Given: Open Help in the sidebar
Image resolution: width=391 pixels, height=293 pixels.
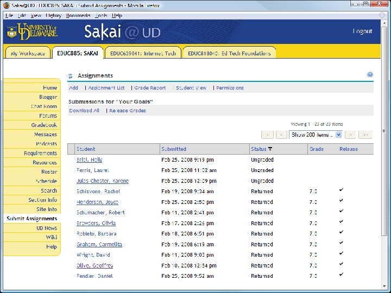Looking at the screenshot, I should point(52,247).
